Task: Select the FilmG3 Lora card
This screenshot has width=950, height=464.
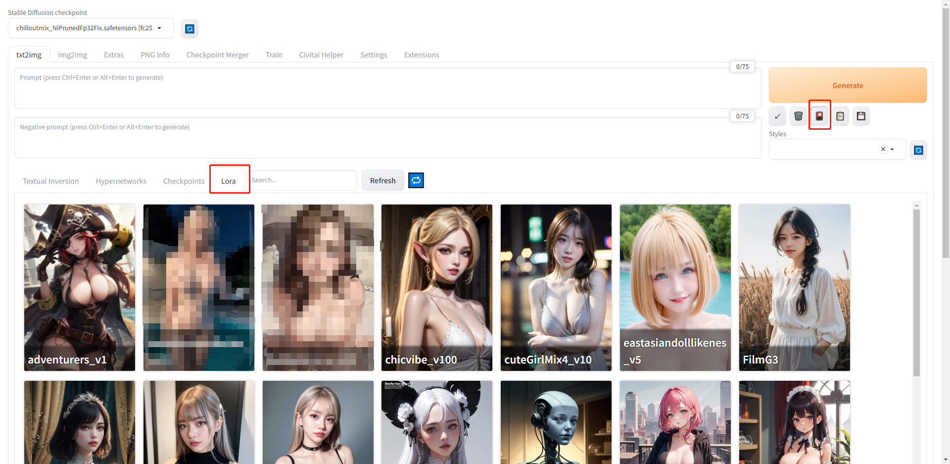Action: click(x=794, y=287)
